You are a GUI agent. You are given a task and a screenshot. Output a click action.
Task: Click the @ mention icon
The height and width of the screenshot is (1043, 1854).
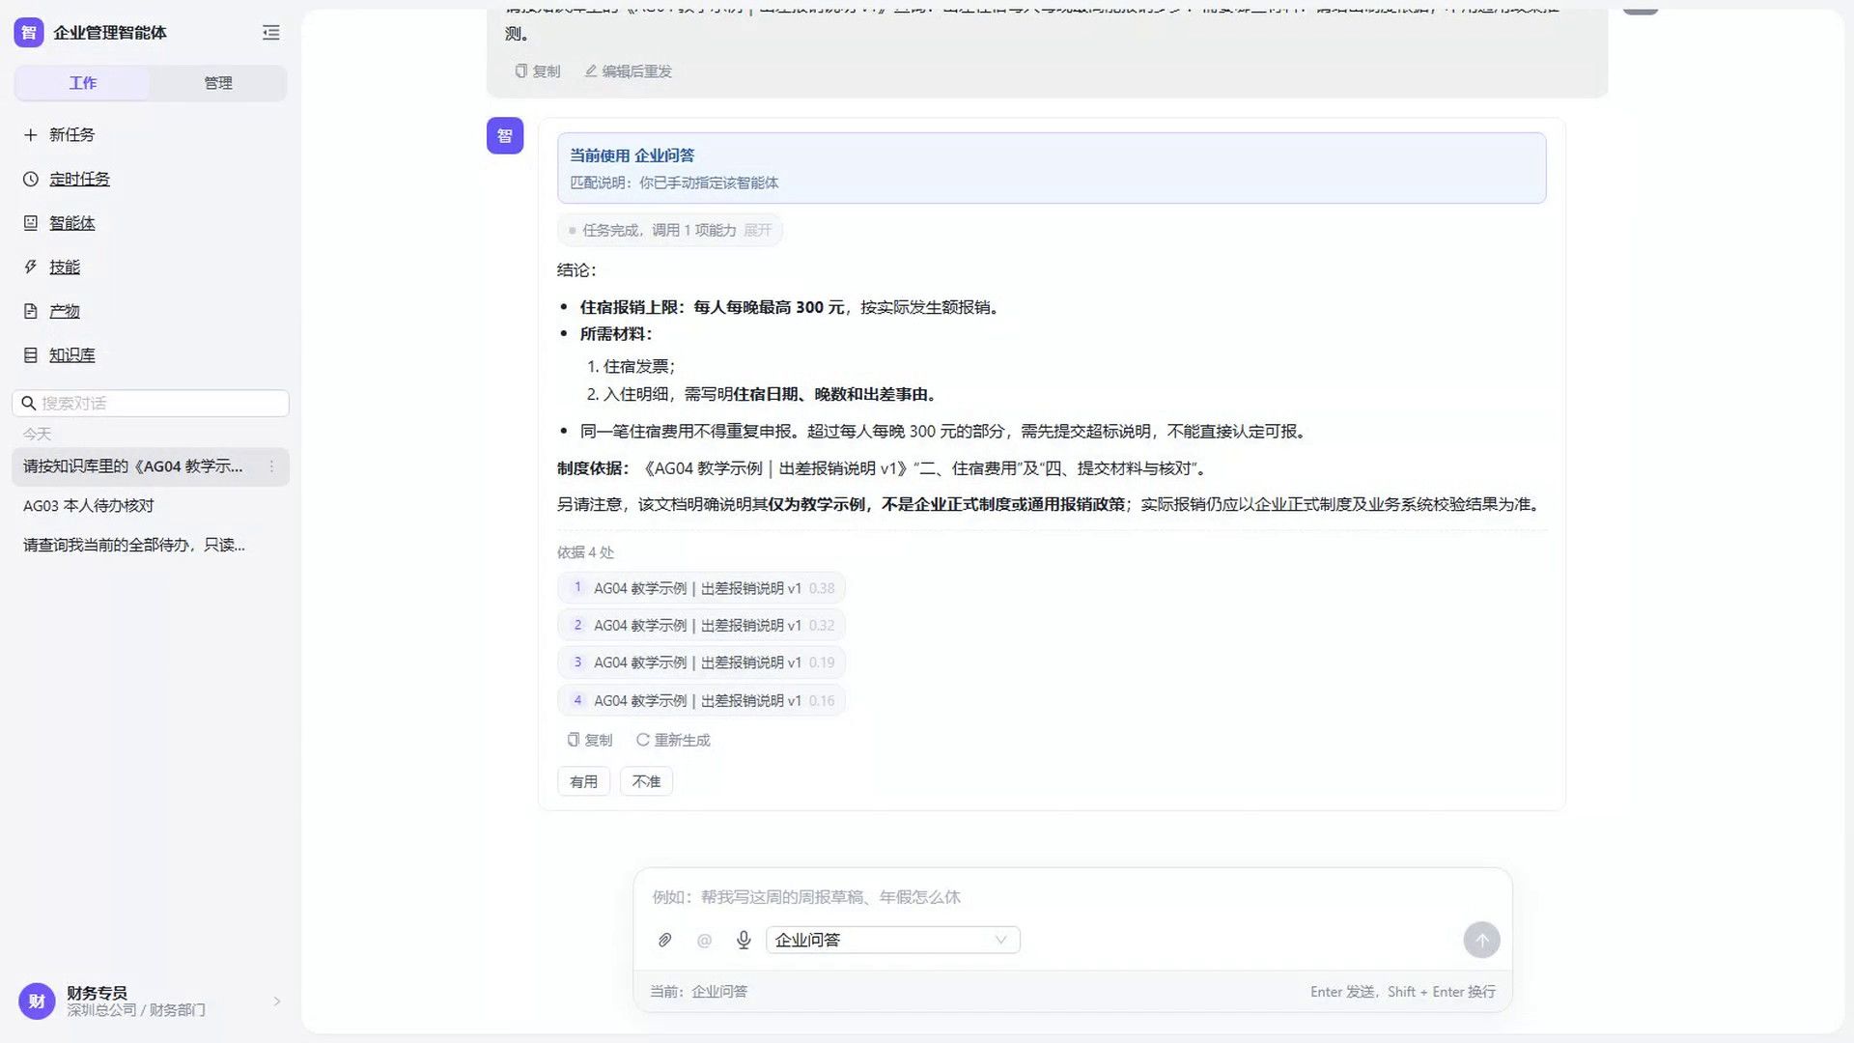coord(704,940)
